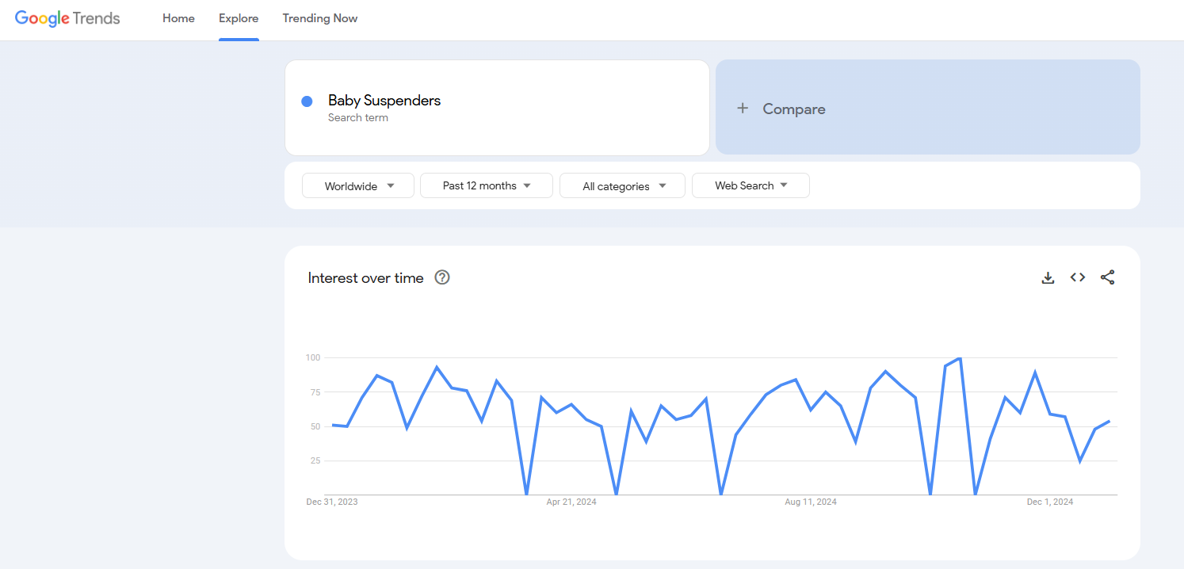
Task: Expand the Web Search type dropdown
Action: point(751,186)
